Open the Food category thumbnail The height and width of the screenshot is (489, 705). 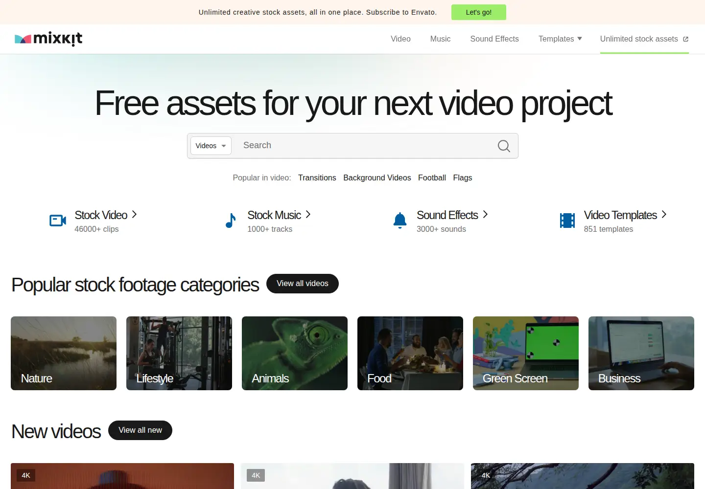pos(410,353)
